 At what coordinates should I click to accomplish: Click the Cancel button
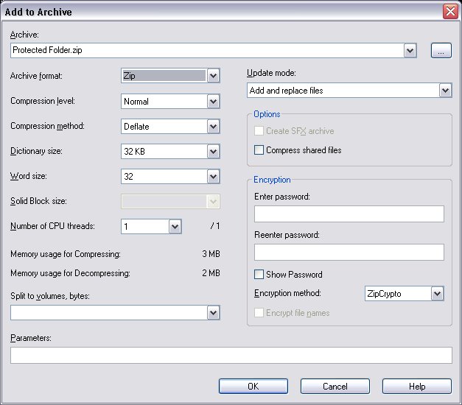point(335,386)
